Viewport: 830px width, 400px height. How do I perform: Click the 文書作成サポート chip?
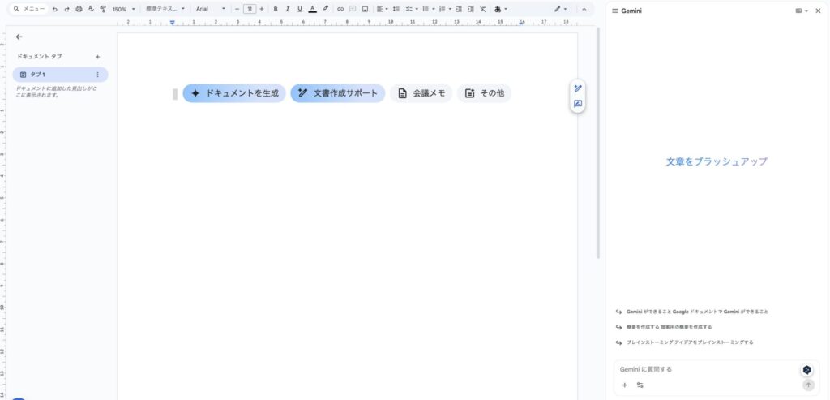[x=338, y=93]
